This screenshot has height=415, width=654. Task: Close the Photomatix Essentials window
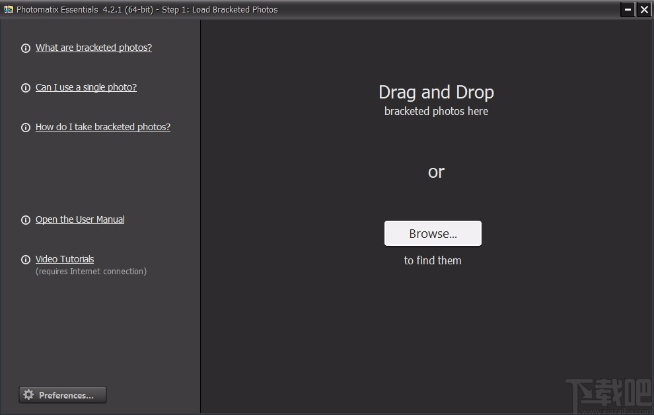[x=644, y=9]
